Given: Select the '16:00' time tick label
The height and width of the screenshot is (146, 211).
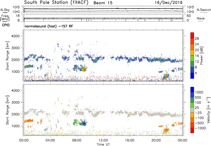Looking at the screenshot, I should [130, 140].
